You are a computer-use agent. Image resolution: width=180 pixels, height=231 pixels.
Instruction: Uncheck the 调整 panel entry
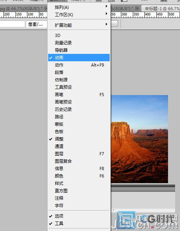click(x=79, y=139)
